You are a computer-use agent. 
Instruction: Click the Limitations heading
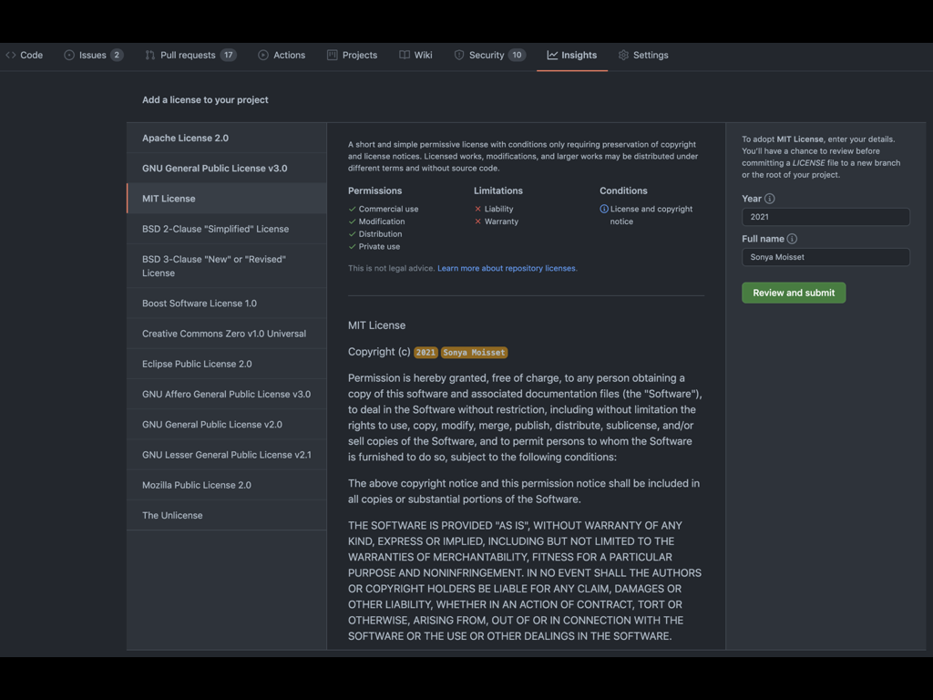[x=498, y=191]
